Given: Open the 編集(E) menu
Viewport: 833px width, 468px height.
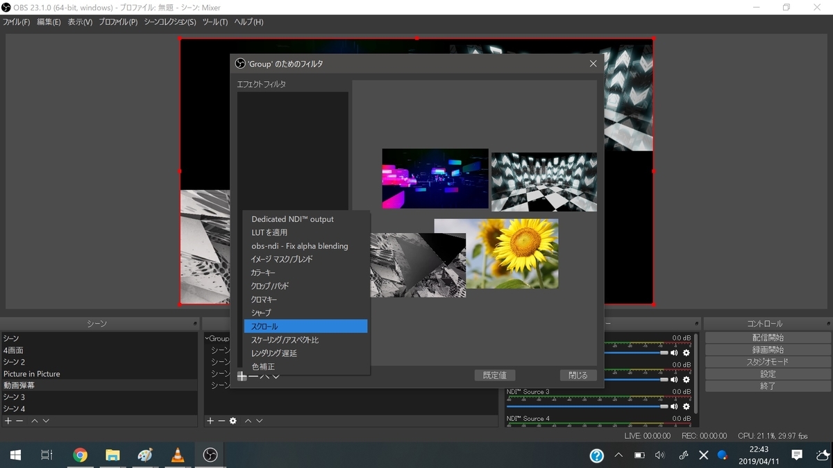Looking at the screenshot, I should [49, 22].
